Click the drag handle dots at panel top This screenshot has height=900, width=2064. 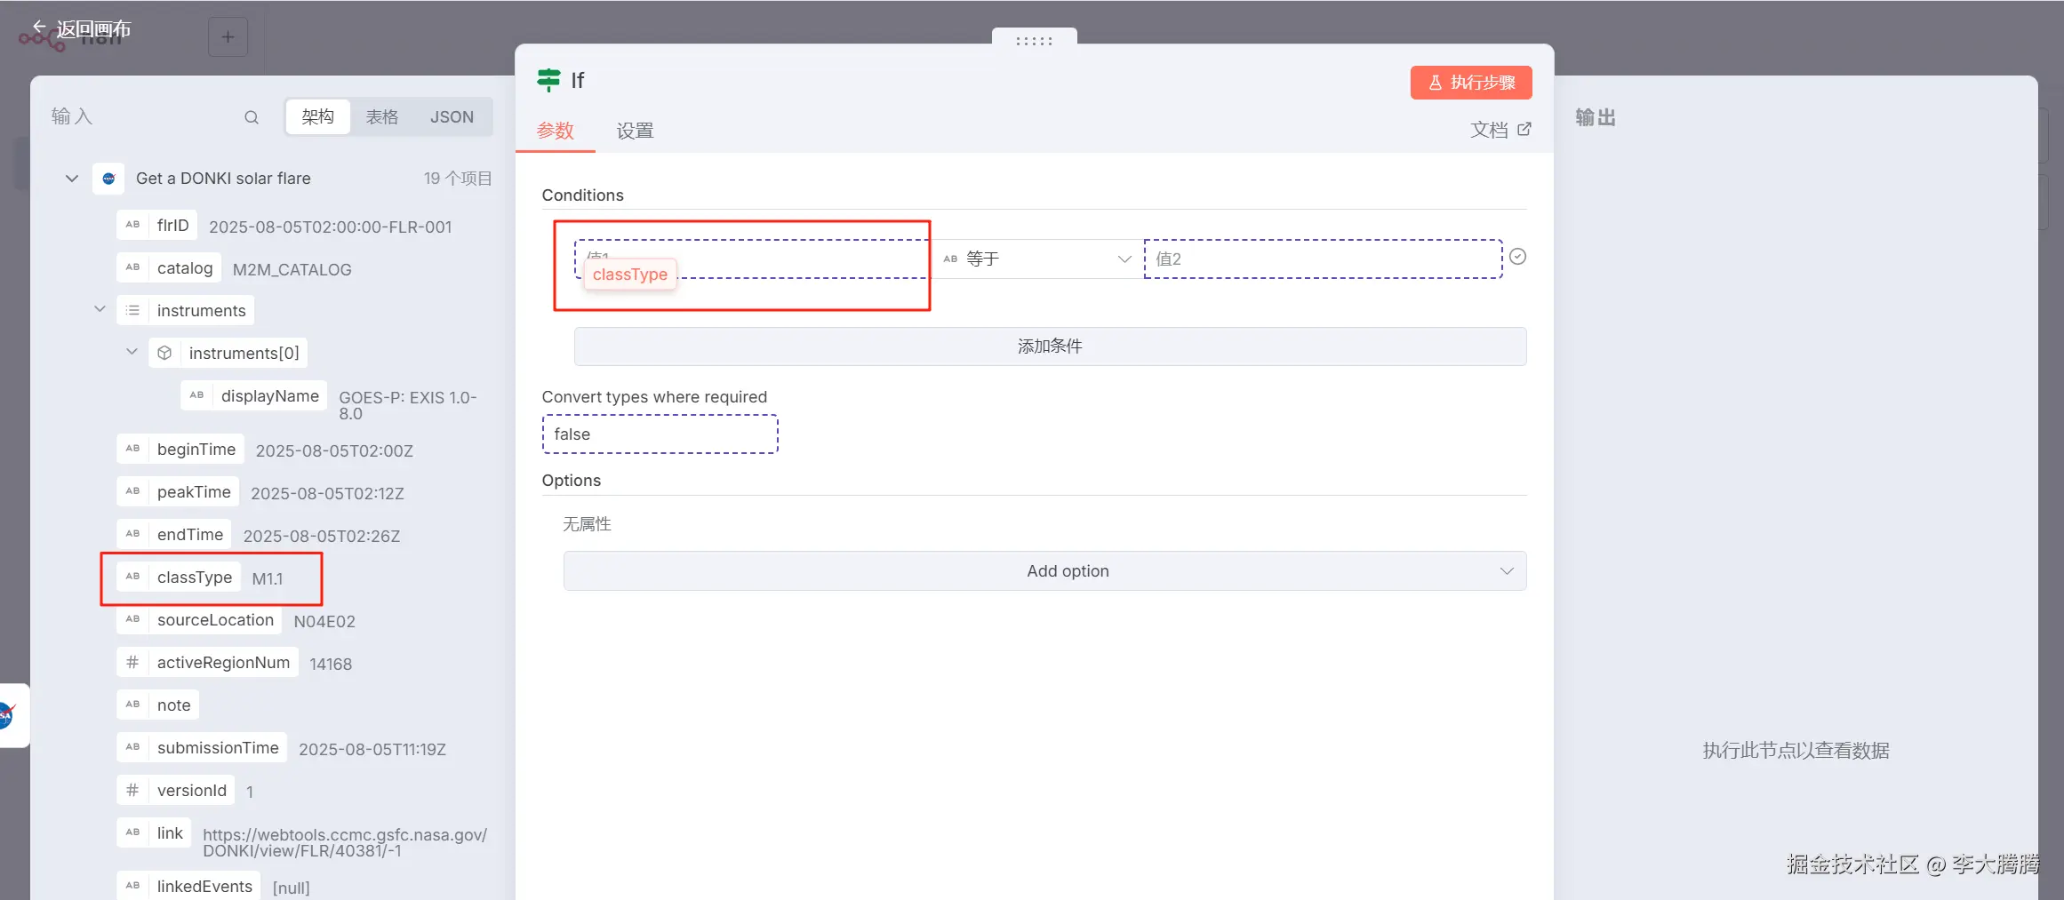click(1034, 41)
